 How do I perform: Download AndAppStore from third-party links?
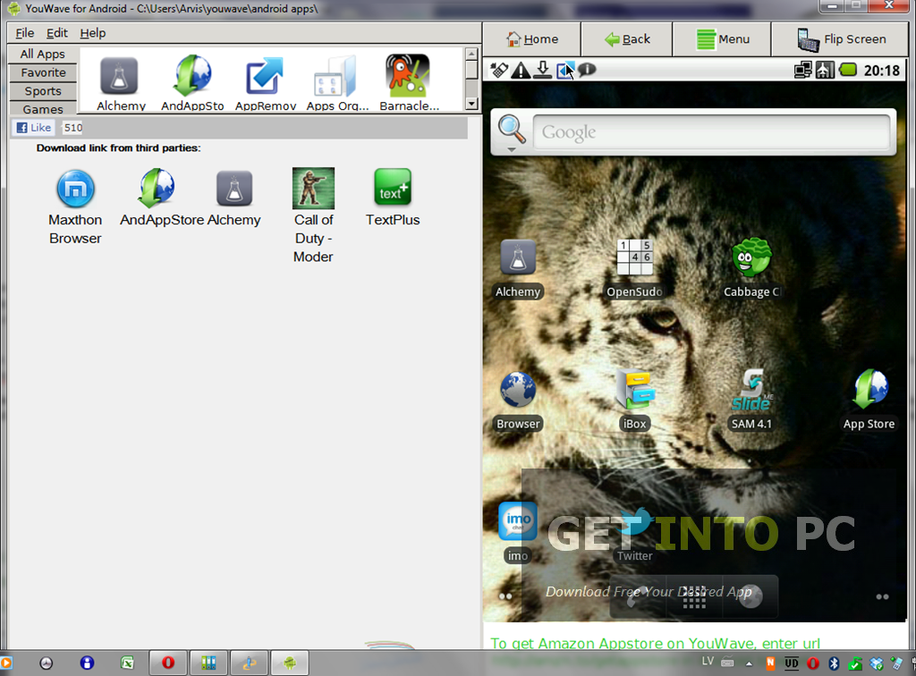(x=161, y=198)
